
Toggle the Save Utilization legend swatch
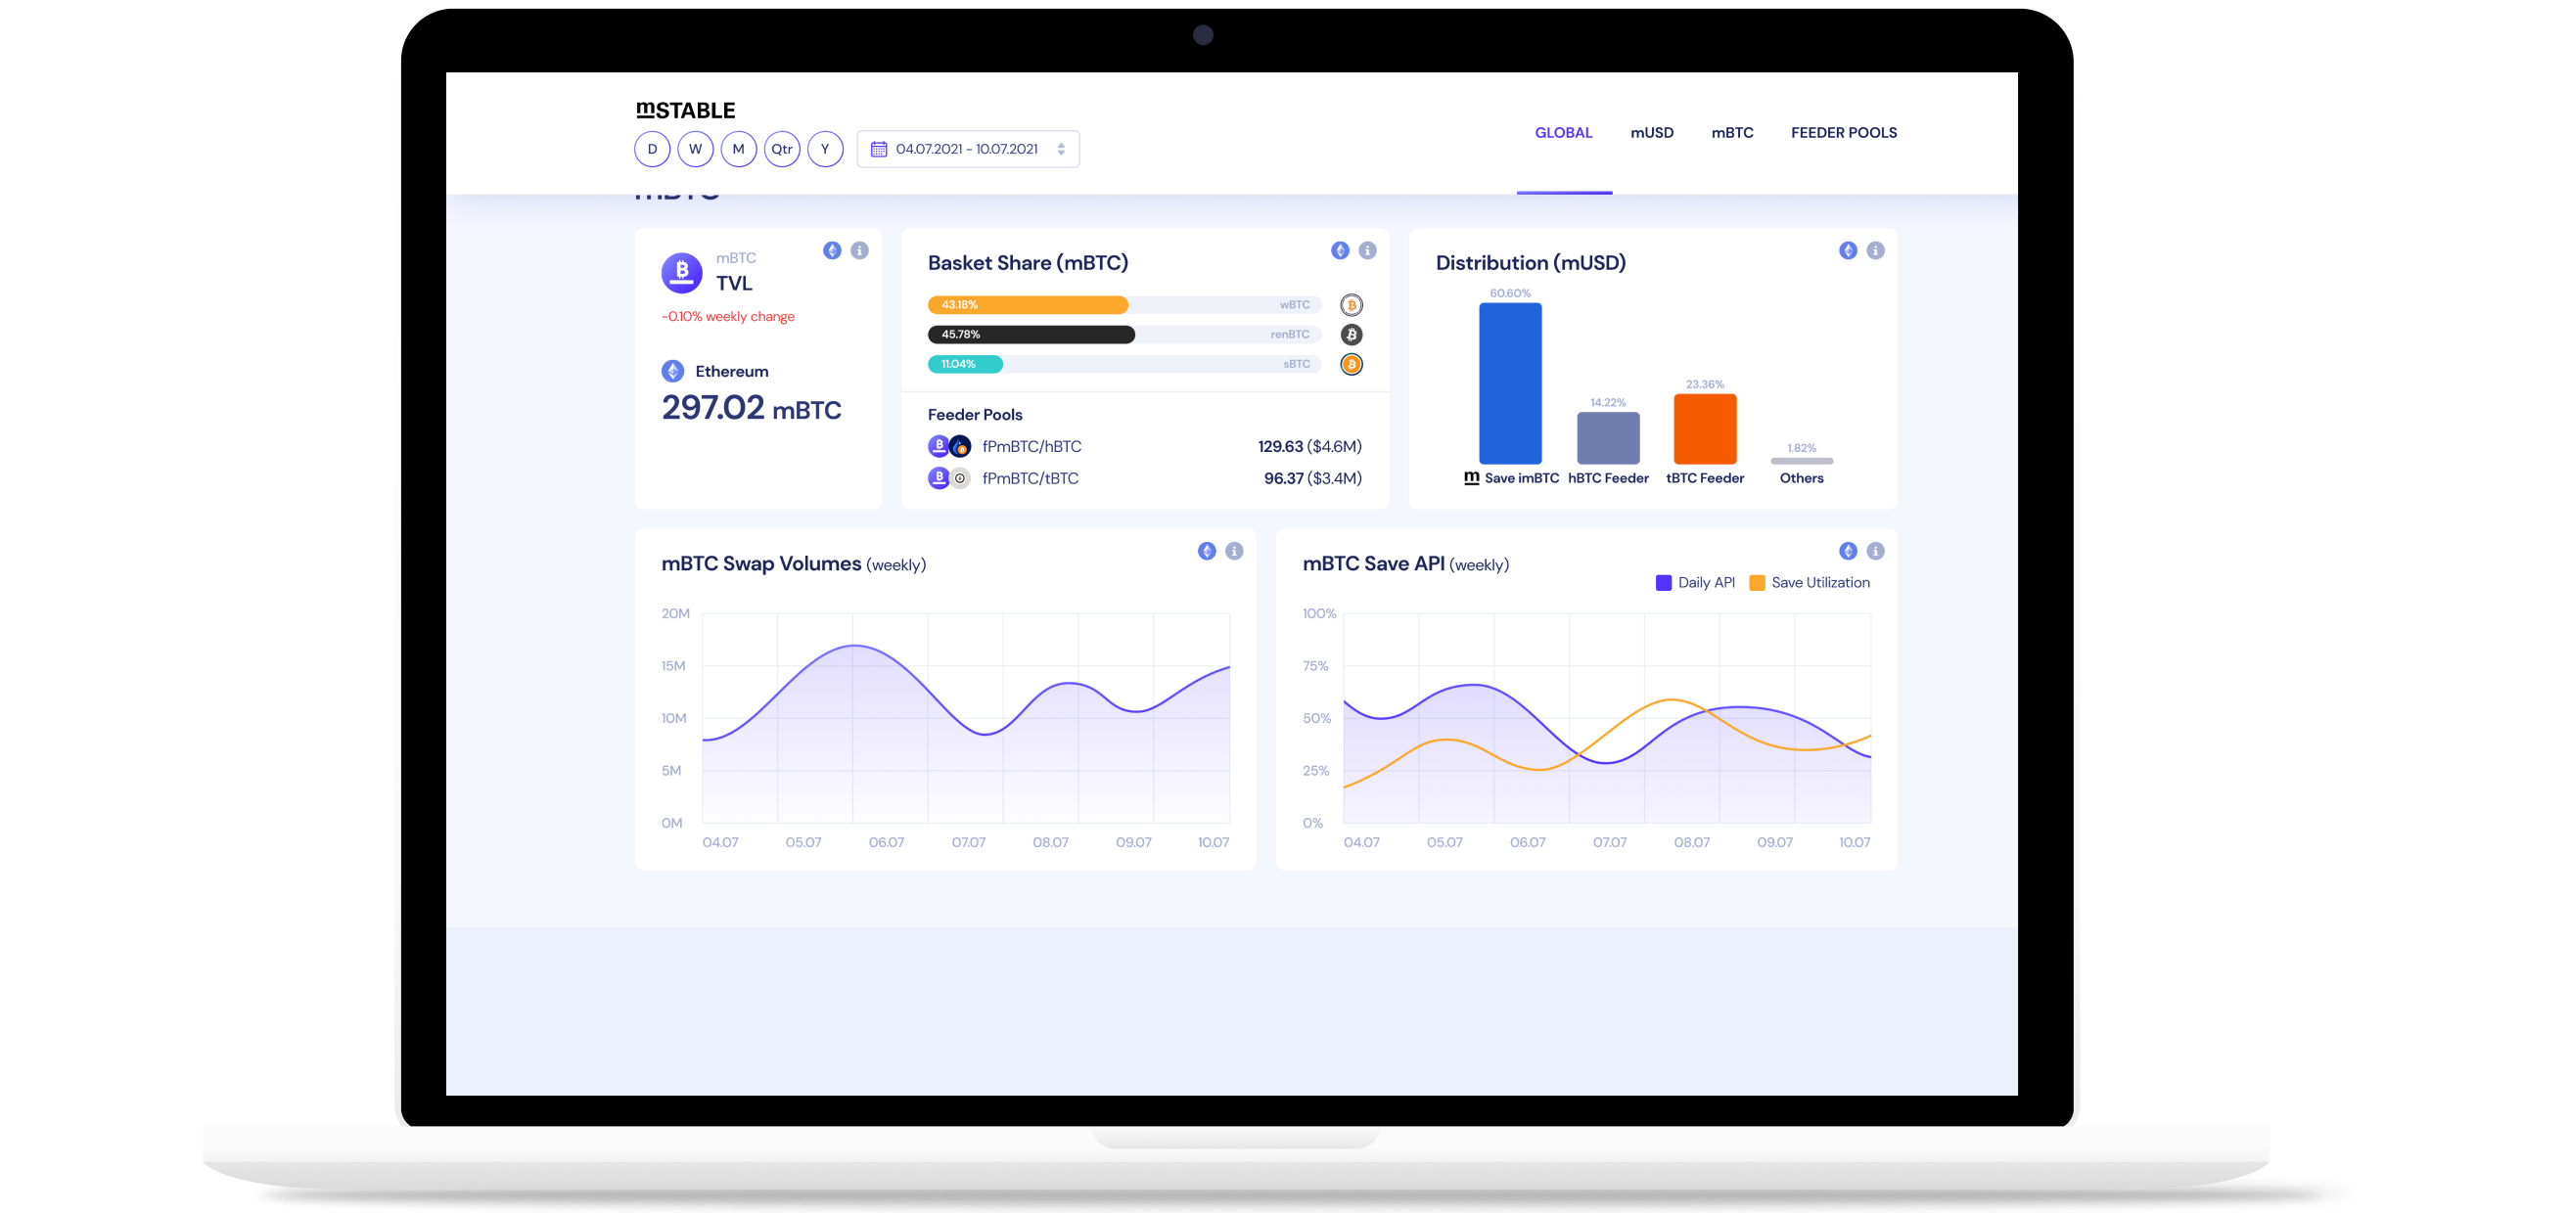click(x=1757, y=583)
